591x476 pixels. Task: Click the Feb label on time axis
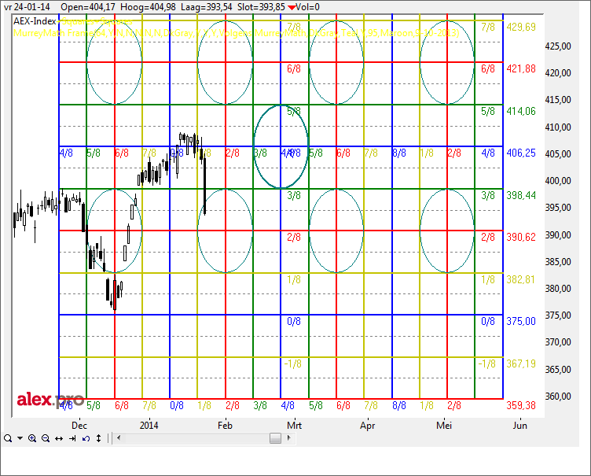(225, 424)
